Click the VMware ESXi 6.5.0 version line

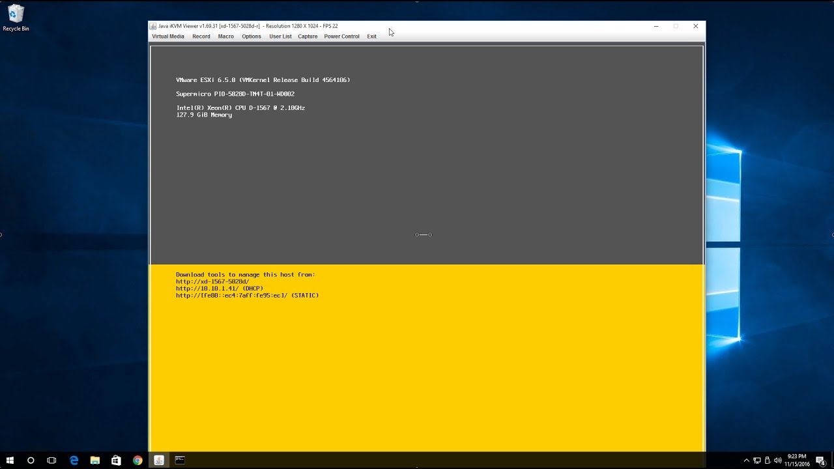263,80
